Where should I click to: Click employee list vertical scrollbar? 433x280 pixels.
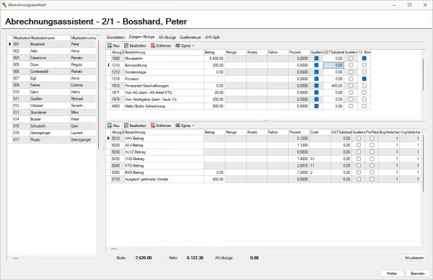point(98,94)
